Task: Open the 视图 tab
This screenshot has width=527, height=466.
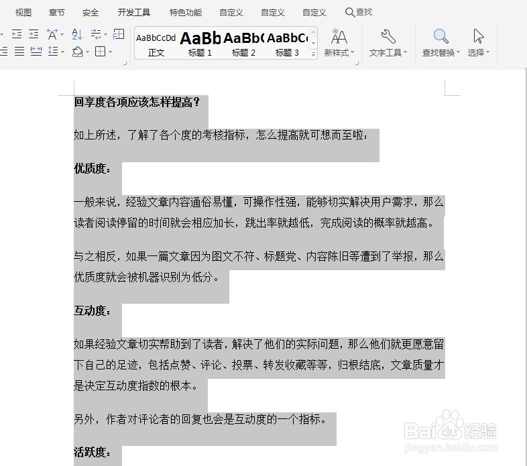Action: (x=23, y=13)
